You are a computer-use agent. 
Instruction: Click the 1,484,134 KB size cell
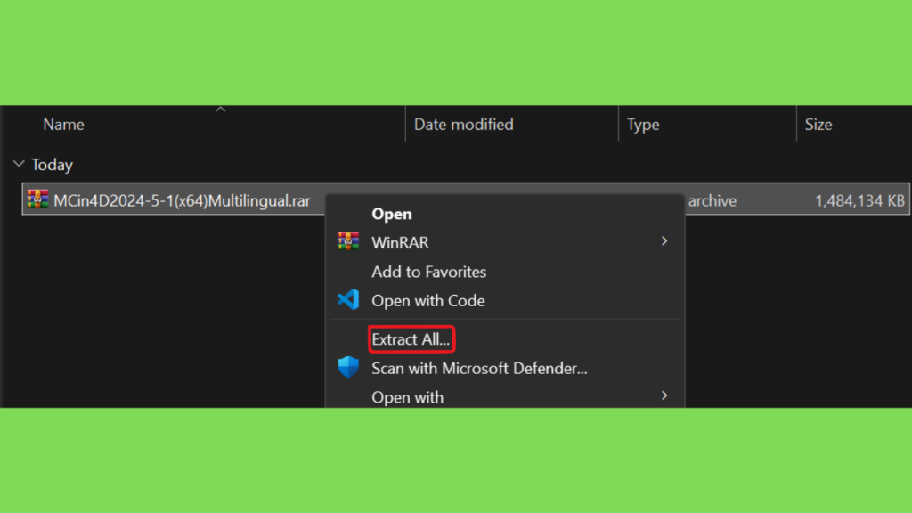(859, 200)
